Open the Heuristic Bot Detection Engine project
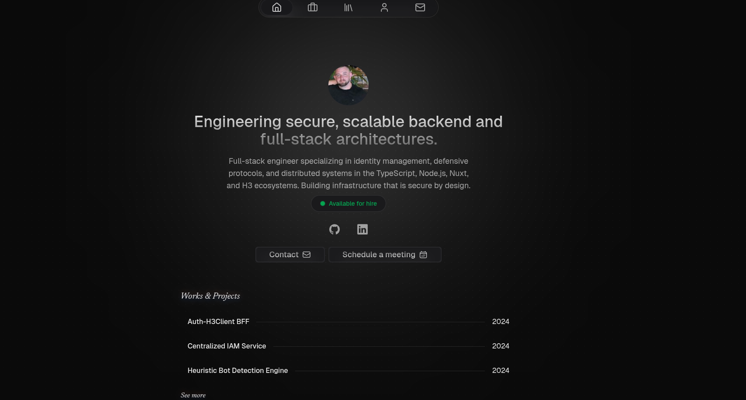746x400 pixels. click(237, 370)
